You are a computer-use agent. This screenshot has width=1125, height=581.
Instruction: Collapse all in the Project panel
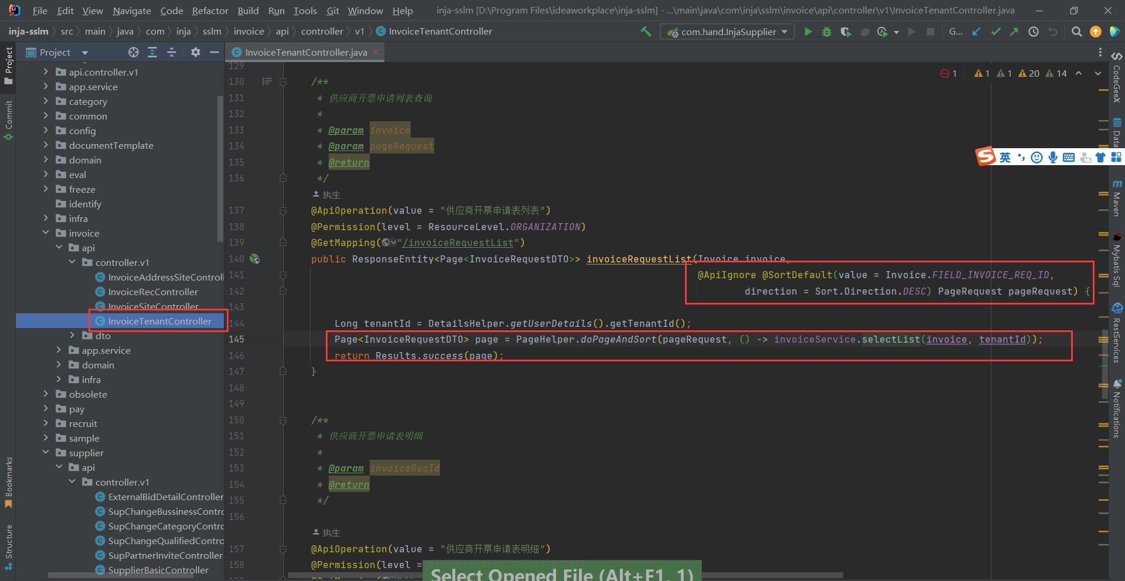172,52
